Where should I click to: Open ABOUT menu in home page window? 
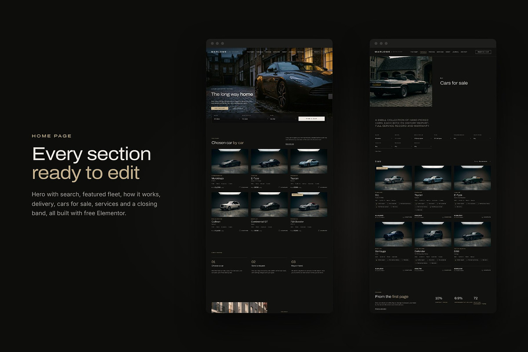pos(284,52)
